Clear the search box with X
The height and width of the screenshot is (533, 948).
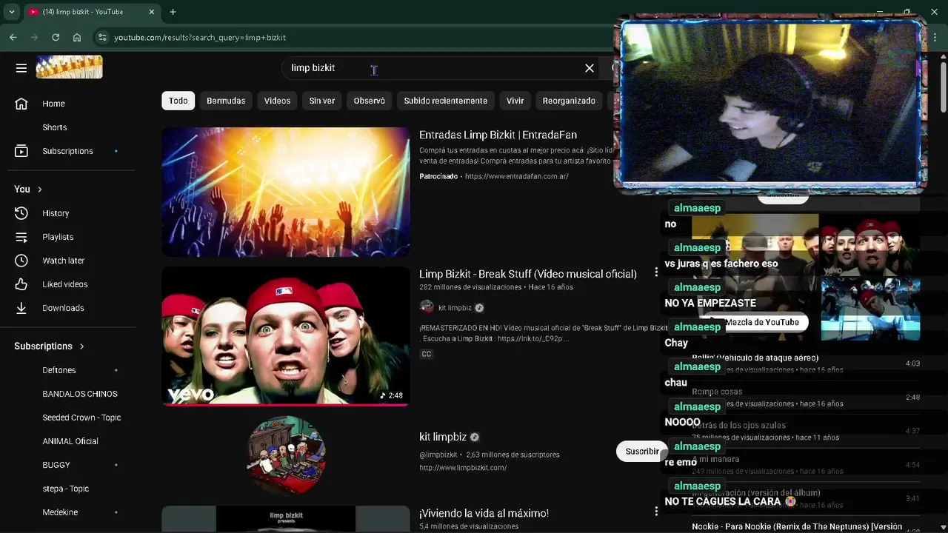point(590,68)
